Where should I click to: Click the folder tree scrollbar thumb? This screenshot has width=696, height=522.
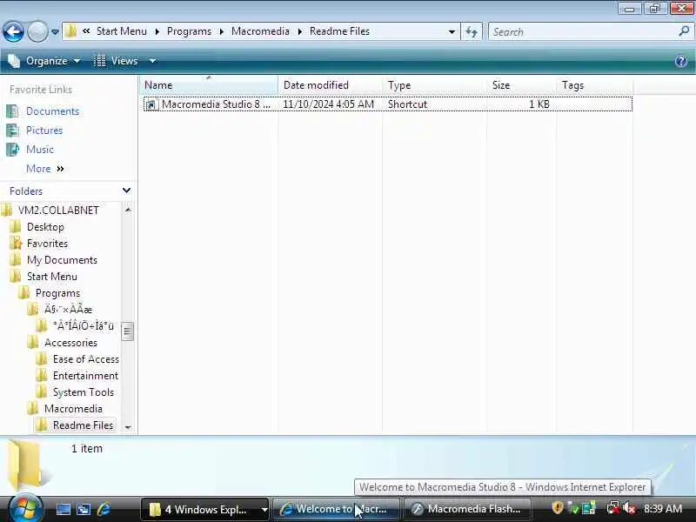pyautogui.click(x=127, y=331)
